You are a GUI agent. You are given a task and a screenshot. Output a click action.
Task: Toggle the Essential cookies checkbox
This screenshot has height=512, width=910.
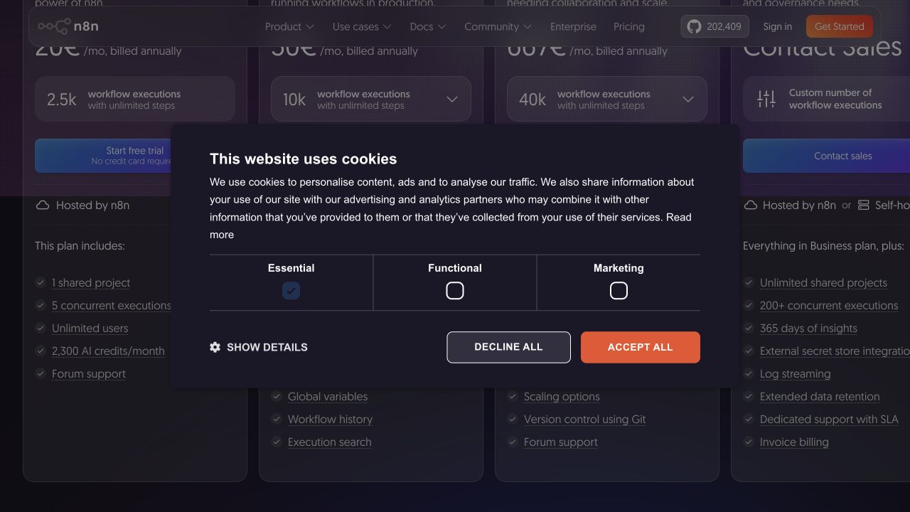coord(291,291)
